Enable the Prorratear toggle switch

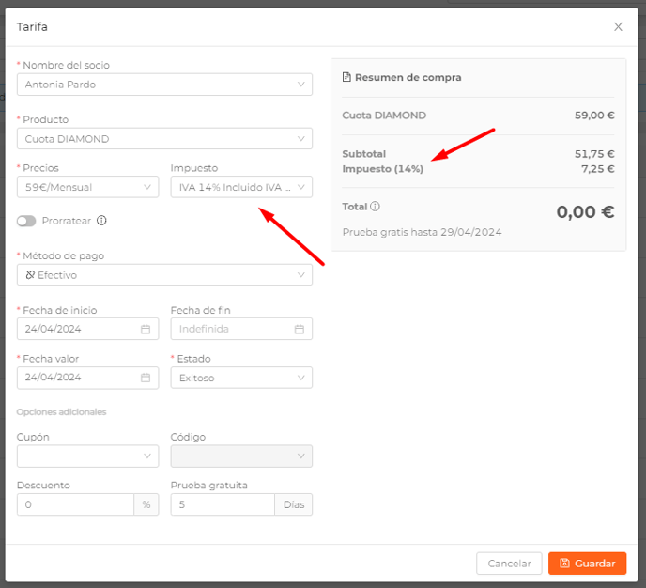pos(26,221)
